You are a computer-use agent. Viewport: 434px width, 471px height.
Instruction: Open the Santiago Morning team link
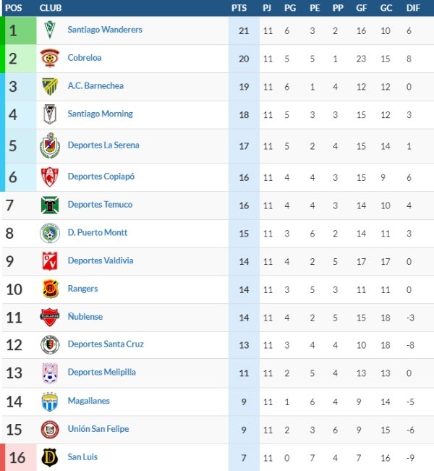pyautogui.click(x=100, y=114)
